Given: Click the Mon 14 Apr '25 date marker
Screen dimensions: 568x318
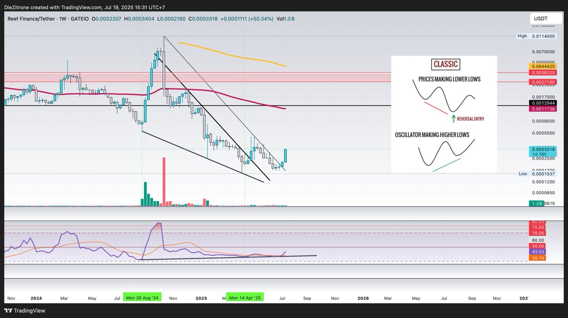Looking at the screenshot, I should 245,298.
